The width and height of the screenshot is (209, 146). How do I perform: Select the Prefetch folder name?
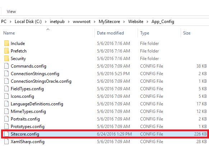pyautogui.click(x=19, y=51)
